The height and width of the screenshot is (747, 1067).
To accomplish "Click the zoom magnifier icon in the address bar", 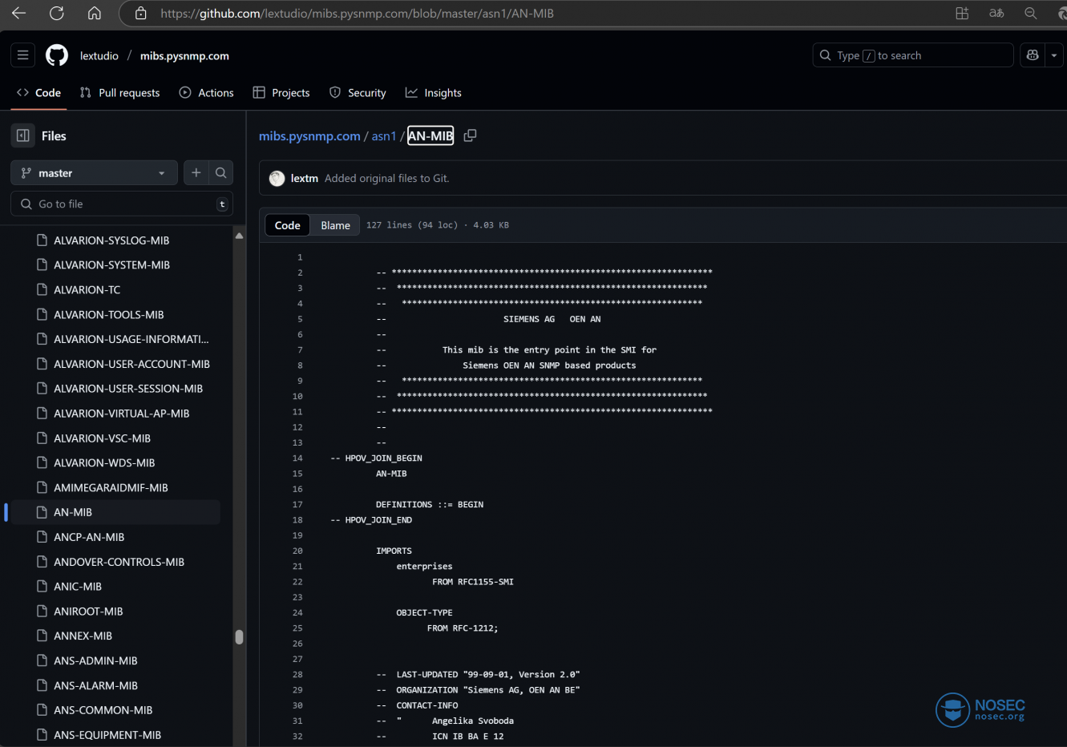I will click(1031, 14).
